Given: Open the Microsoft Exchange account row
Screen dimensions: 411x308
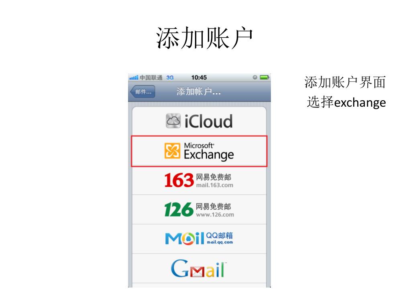Looking at the screenshot, I should [x=199, y=151].
